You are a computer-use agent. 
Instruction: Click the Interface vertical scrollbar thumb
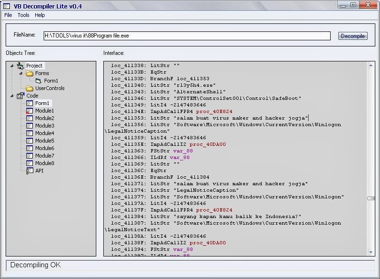[x=371, y=198]
